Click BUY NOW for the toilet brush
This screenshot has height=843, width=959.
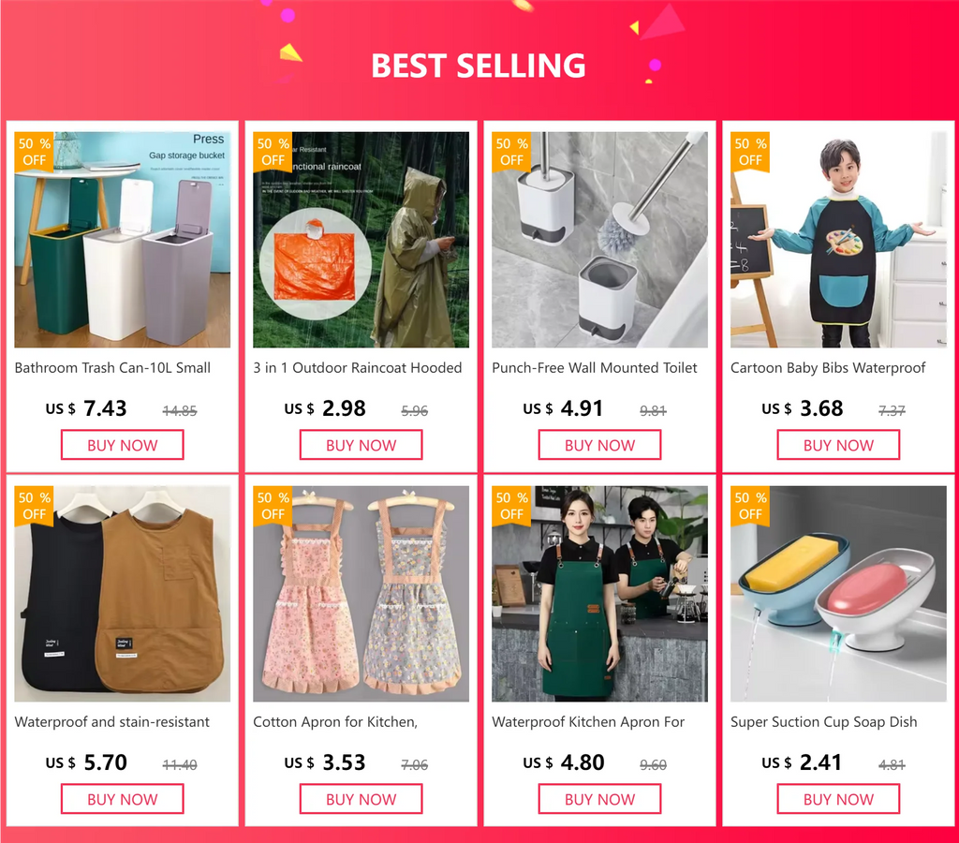[599, 445]
